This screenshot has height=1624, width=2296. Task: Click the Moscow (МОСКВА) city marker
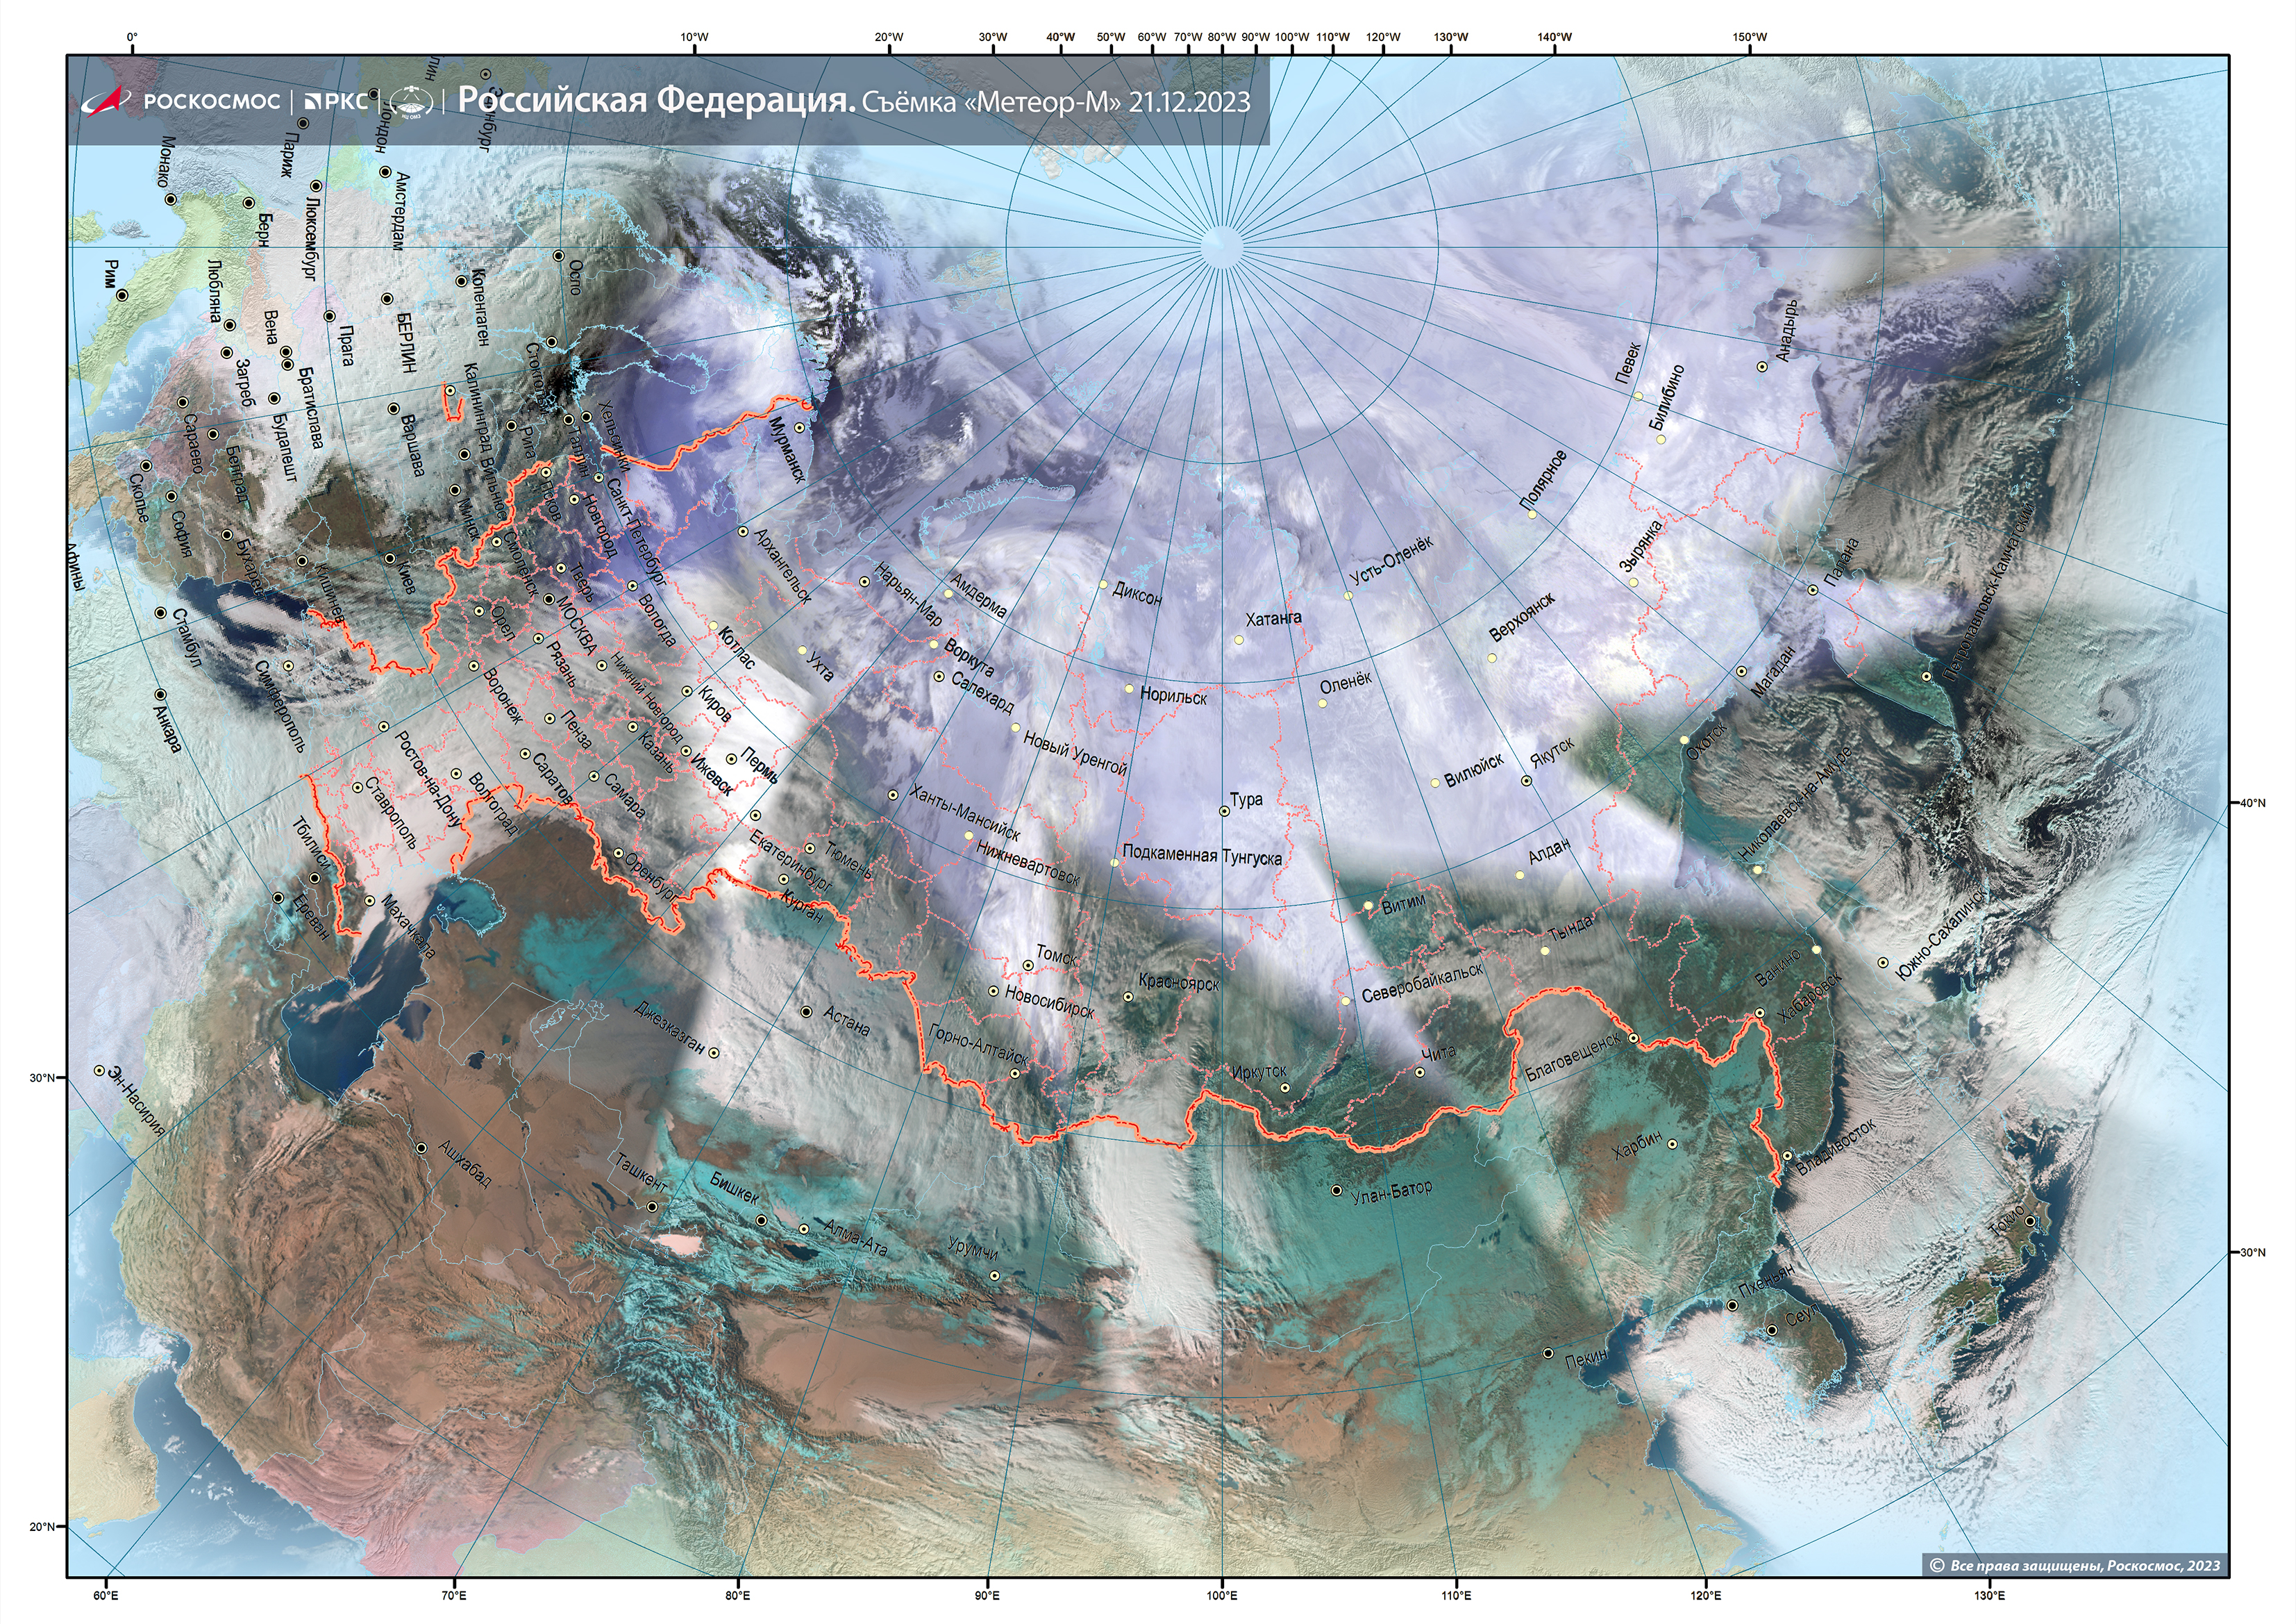coord(549,600)
